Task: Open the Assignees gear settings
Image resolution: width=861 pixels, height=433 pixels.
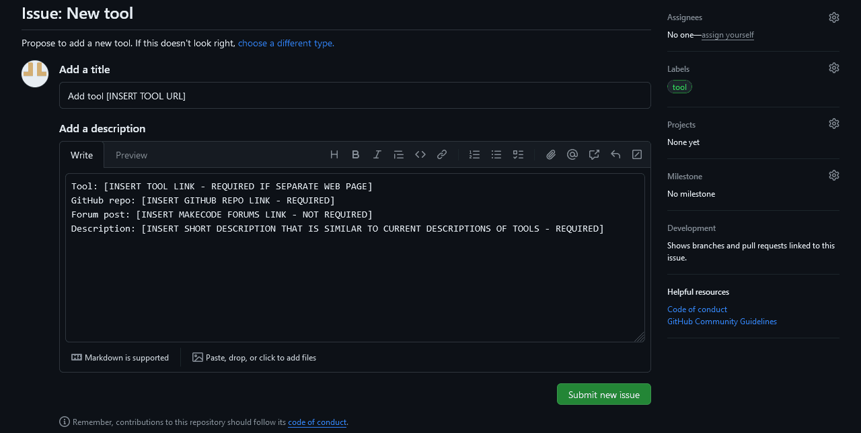Action: [x=834, y=17]
